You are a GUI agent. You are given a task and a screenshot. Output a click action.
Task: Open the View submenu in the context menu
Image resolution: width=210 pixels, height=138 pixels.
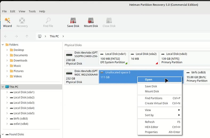(160, 110)
